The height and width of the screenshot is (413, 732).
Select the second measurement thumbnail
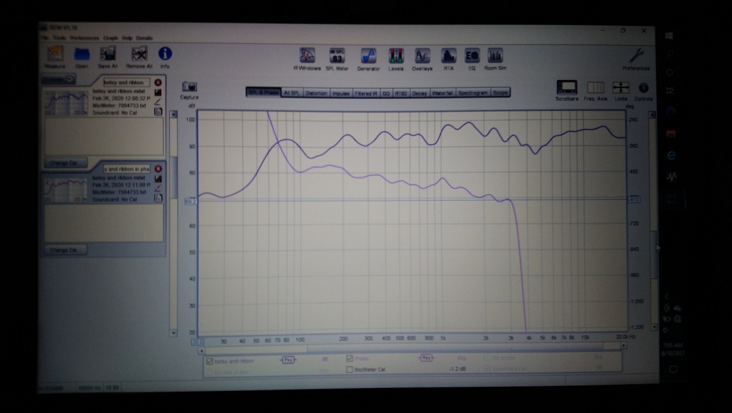(x=66, y=189)
